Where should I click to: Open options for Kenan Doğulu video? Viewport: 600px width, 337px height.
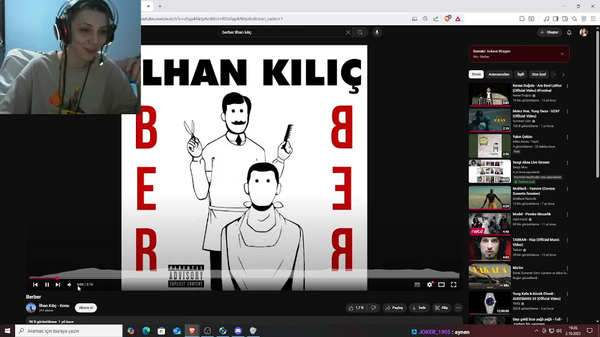coord(567,86)
